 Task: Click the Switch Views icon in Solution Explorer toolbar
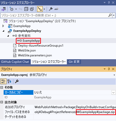(4, 9)
